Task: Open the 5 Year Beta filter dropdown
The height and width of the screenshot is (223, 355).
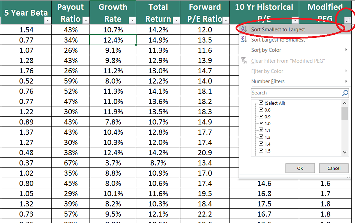Action: point(47,20)
